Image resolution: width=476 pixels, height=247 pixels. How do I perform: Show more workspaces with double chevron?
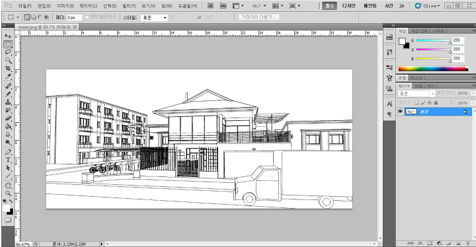tap(402, 6)
